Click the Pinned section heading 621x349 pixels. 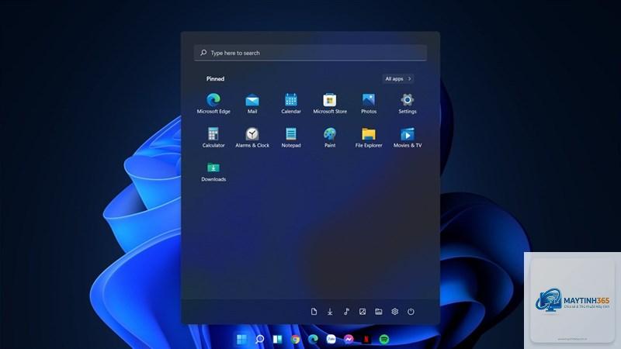click(x=216, y=79)
